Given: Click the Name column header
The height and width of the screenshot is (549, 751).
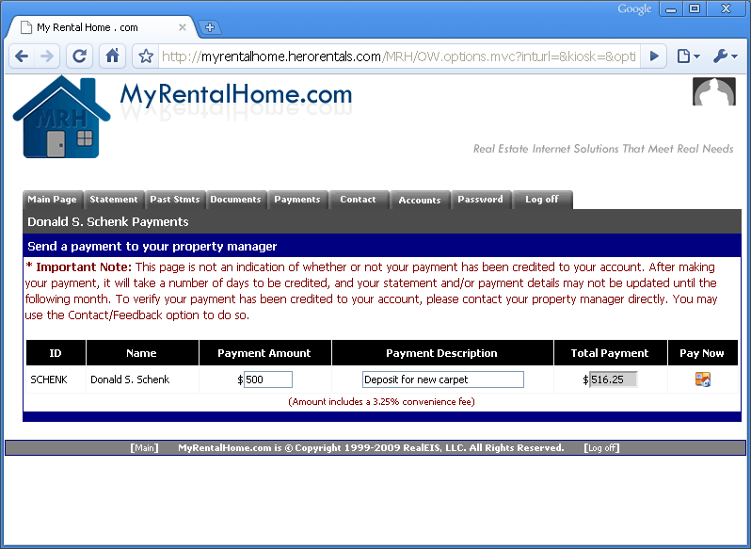Looking at the screenshot, I should click(x=142, y=353).
